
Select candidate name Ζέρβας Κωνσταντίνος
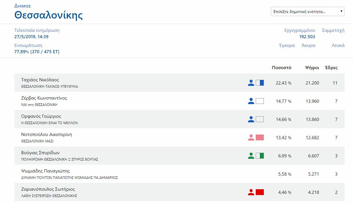pos(44,98)
